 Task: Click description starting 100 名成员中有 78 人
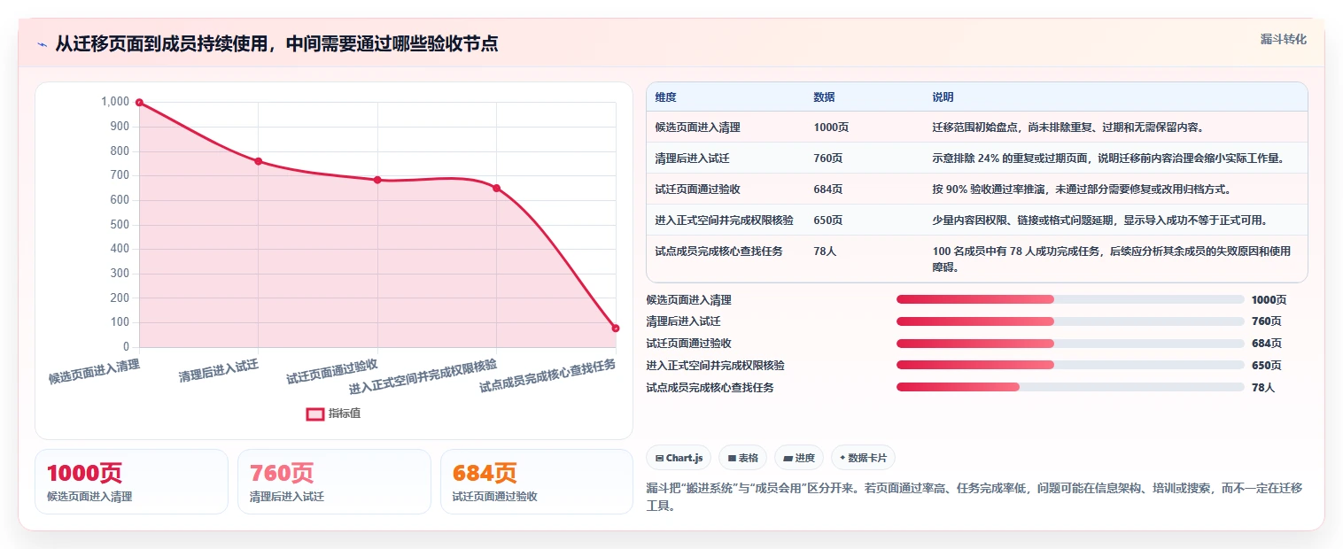pos(1112,259)
